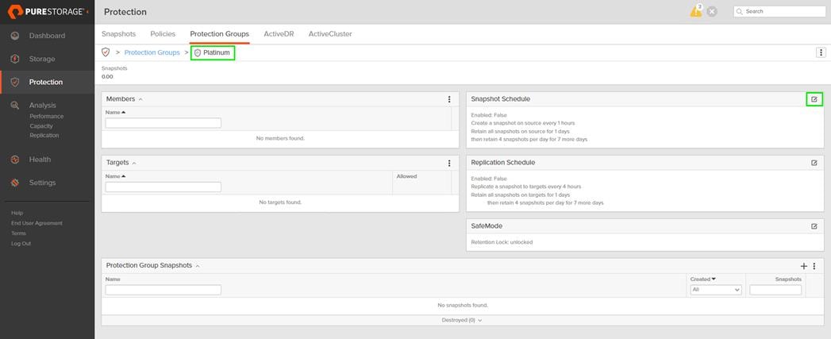Screen dimensions: 831x339
Task: Add a protection group snapshot with plus
Action: click(804, 266)
